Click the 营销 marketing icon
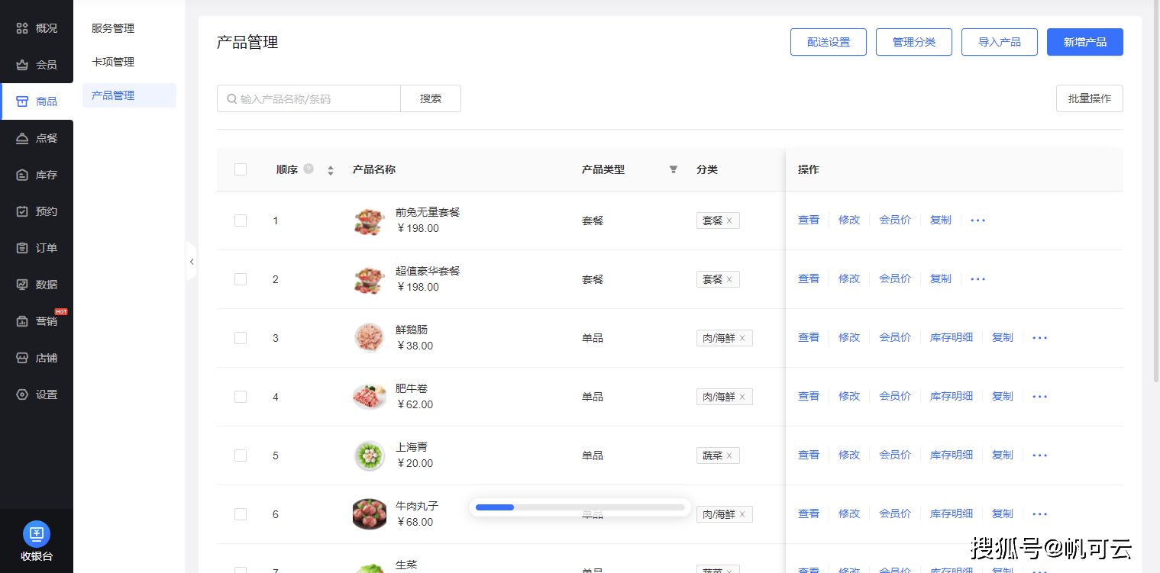The image size is (1160, 573). pos(22,321)
